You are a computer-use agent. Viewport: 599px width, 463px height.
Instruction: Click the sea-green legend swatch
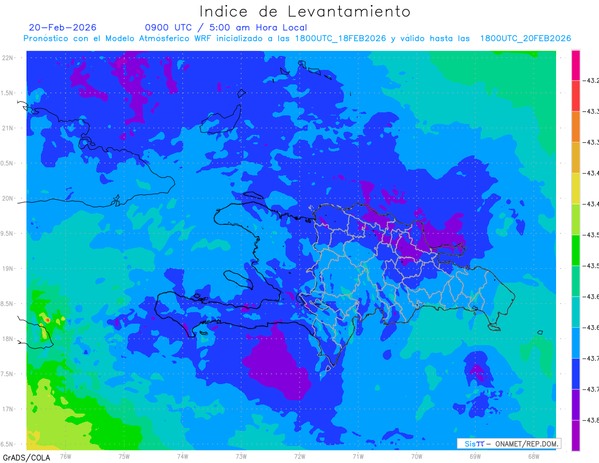click(x=576, y=281)
